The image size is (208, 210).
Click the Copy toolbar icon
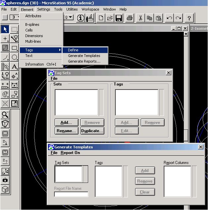[x=149, y=18]
